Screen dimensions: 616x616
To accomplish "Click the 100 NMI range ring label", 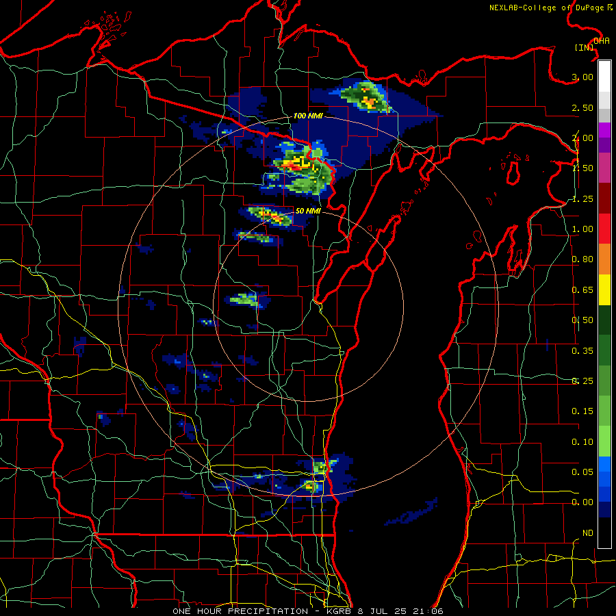I will 308,116.
